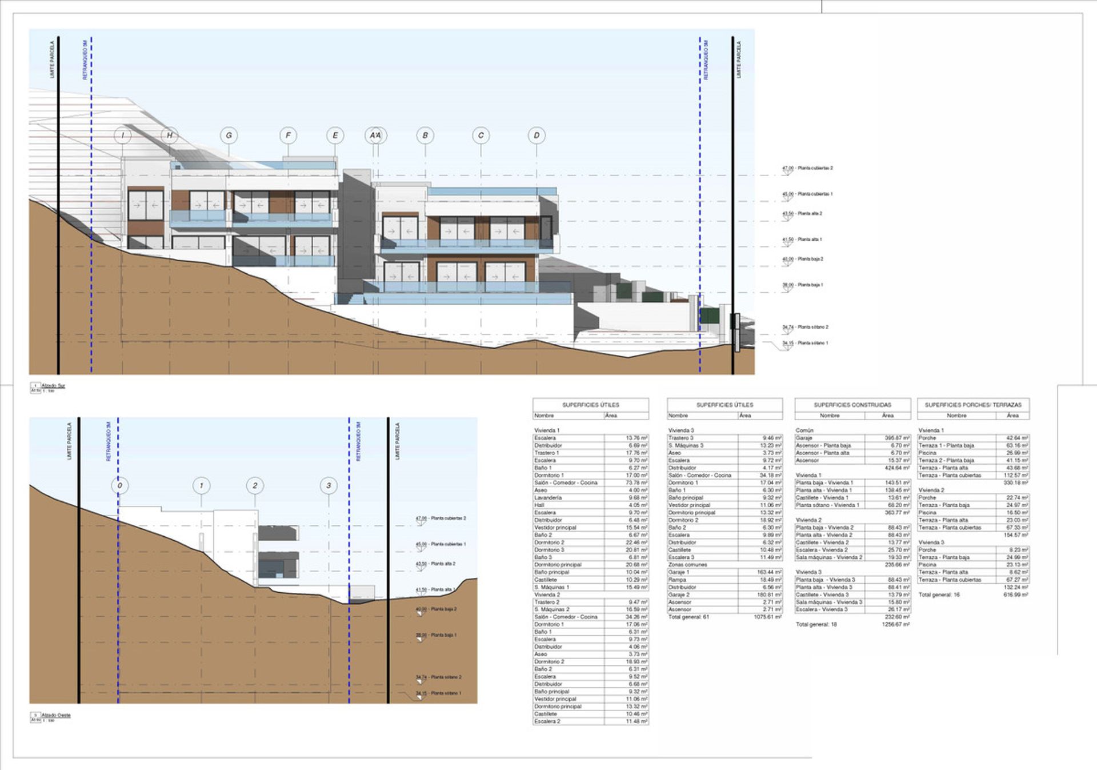The height and width of the screenshot is (770, 1097).
Task: Click '45.00 - Planta cubiertas 1' in south elevation
Action: (807, 194)
